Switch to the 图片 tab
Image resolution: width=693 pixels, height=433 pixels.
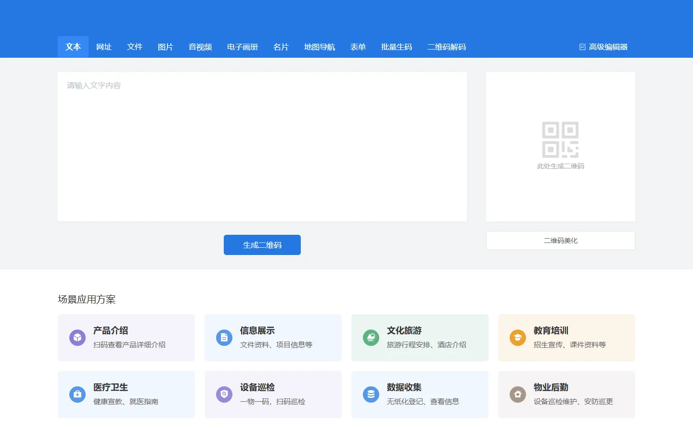166,47
